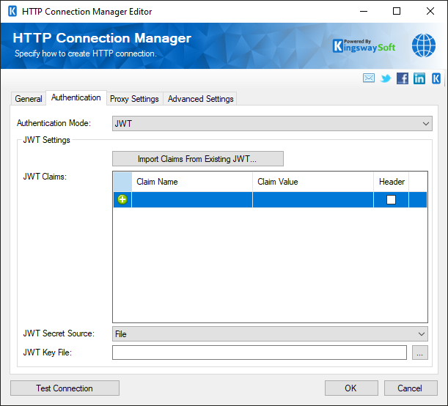Viewport: 448px width, 406px height.
Task: Click Import Claims From Existing JWT button
Action: point(197,159)
